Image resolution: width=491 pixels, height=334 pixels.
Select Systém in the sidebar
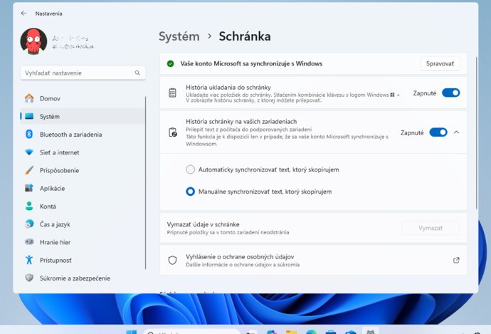(x=83, y=116)
